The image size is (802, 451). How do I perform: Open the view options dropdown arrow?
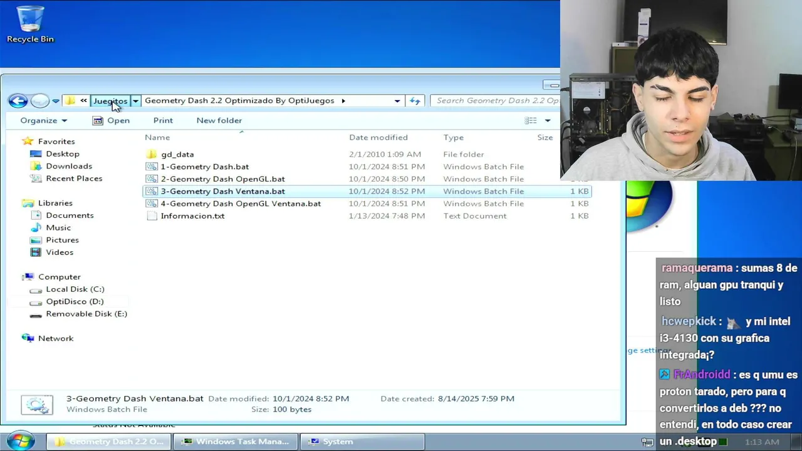548,120
